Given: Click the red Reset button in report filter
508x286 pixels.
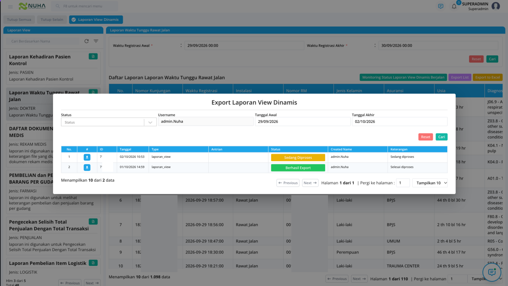Looking at the screenshot, I should pos(476,59).
